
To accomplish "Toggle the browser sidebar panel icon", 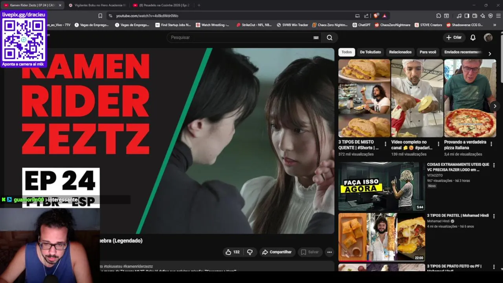I will pos(467,16).
